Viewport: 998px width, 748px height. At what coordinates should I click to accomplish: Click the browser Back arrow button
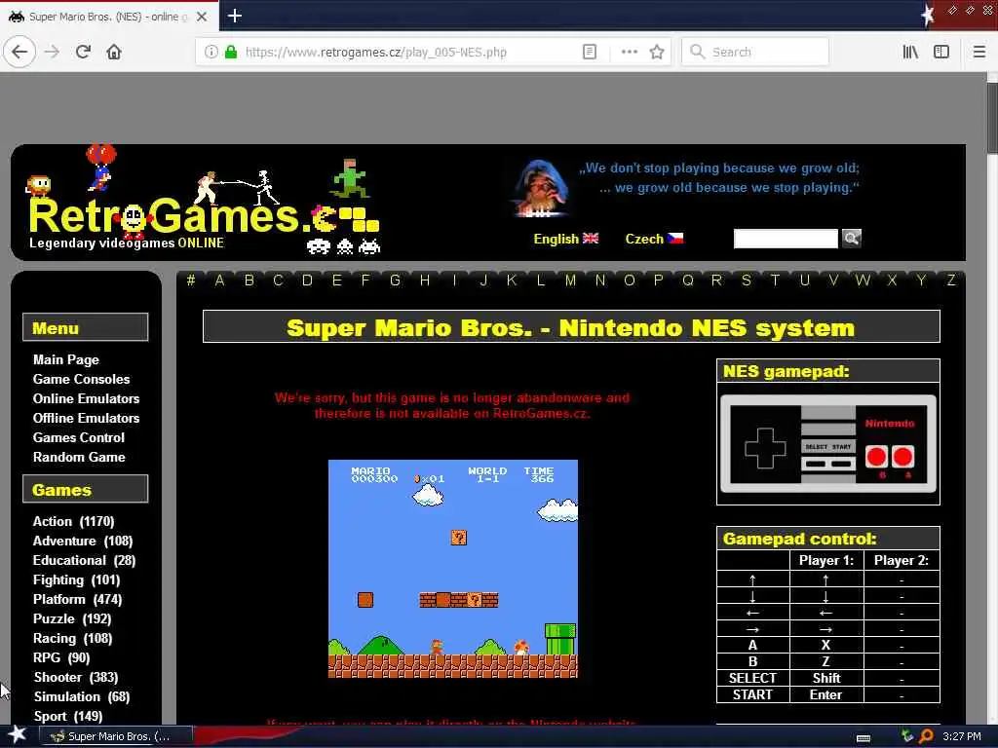(19, 52)
